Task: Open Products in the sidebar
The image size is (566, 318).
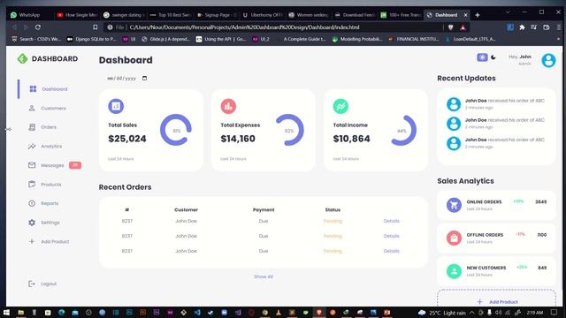Action: 45,185
